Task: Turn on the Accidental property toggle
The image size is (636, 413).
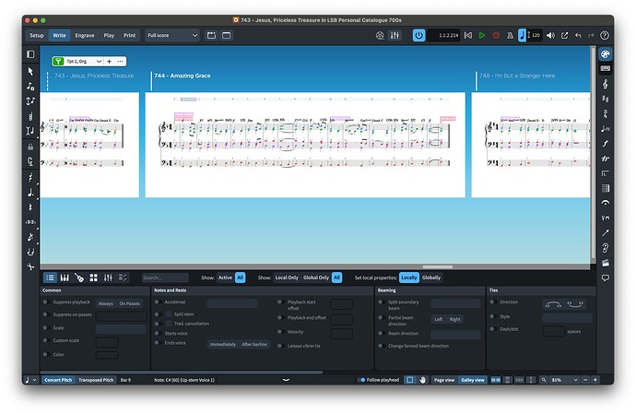Action: pyautogui.click(x=157, y=301)
